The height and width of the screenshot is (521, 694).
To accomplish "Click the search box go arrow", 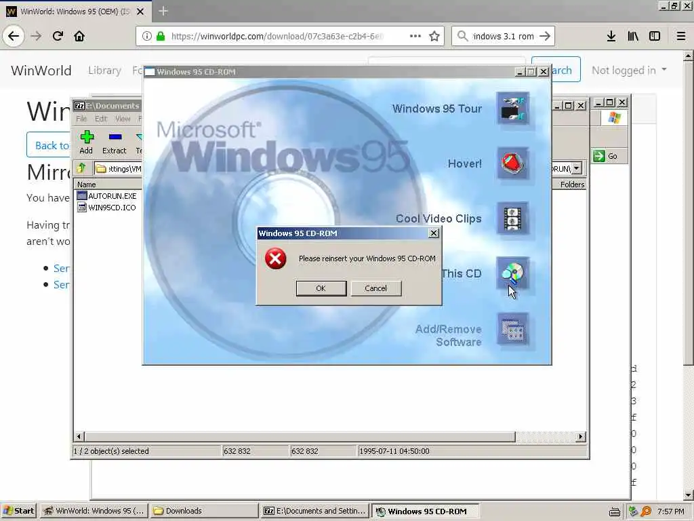I will (546, 37).
